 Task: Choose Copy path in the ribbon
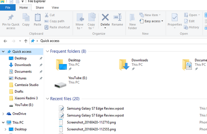(54, 21)
